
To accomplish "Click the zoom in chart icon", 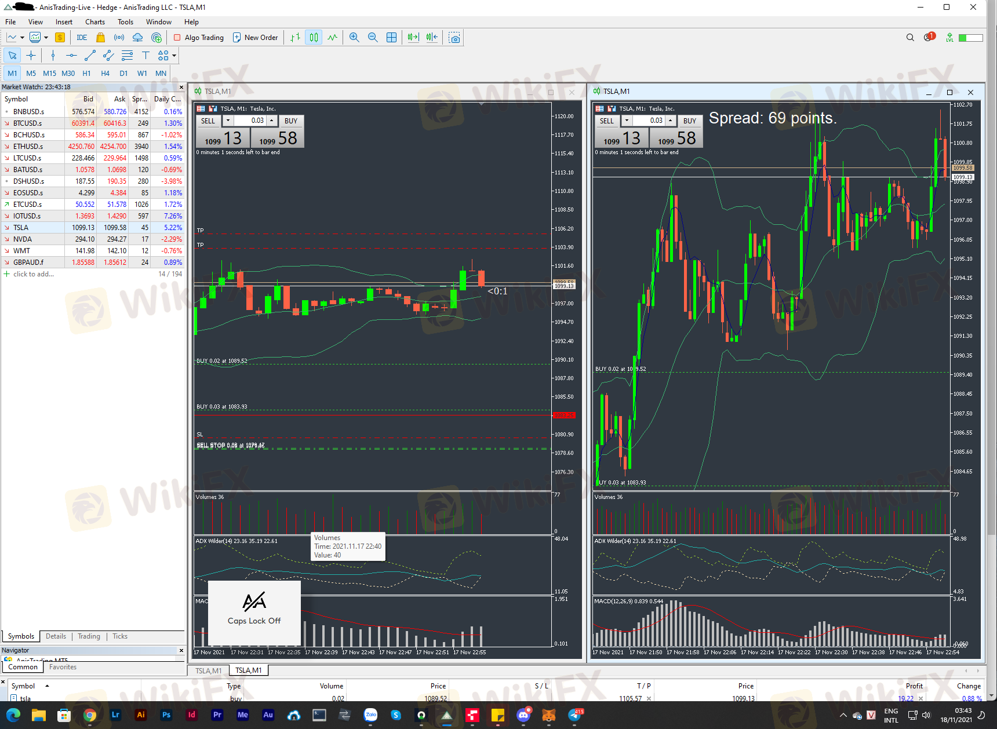I will pyautogui.click(x=354, y=38).
